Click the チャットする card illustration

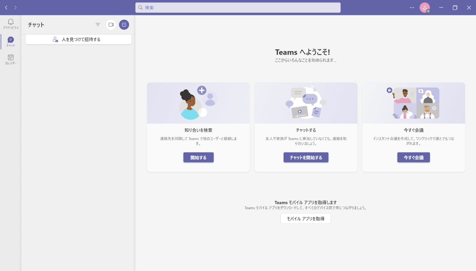[306, 103]
